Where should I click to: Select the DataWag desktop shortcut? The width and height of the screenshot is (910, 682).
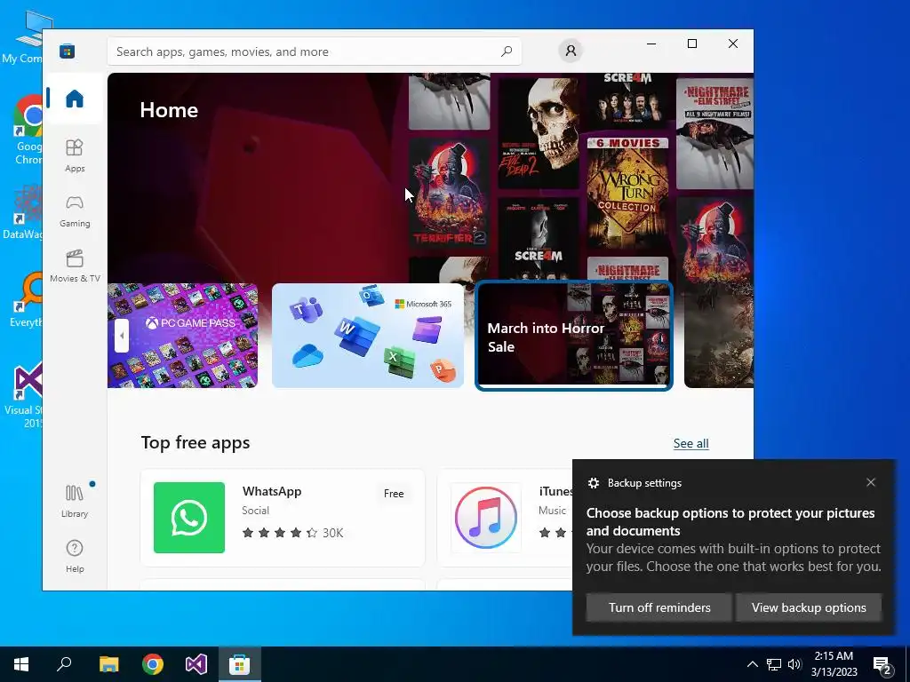[22, 211]
